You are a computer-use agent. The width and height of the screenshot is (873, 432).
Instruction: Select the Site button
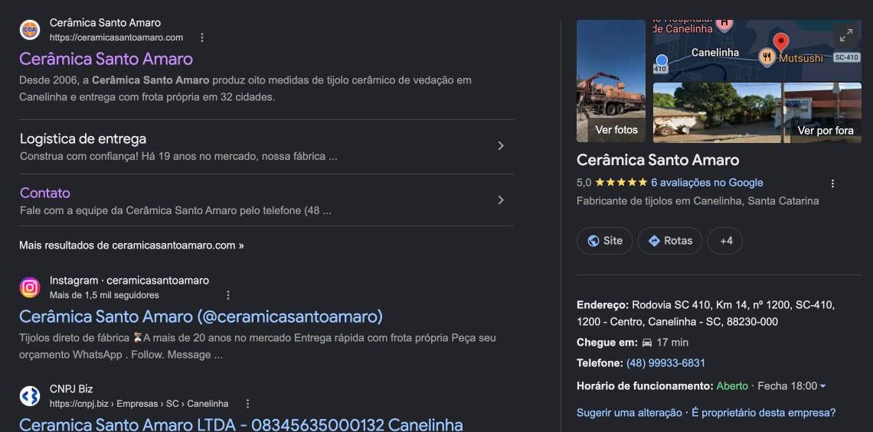pos(605,241)
